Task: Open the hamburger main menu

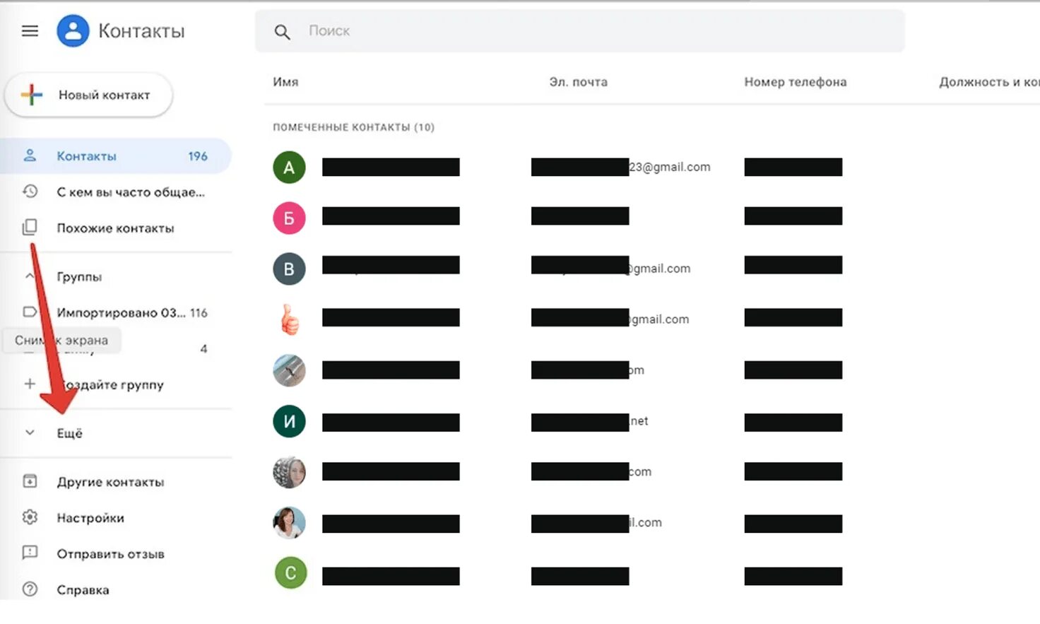Action: click(30, 31)
